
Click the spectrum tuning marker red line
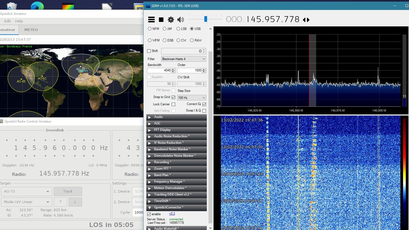click(309, 70)
